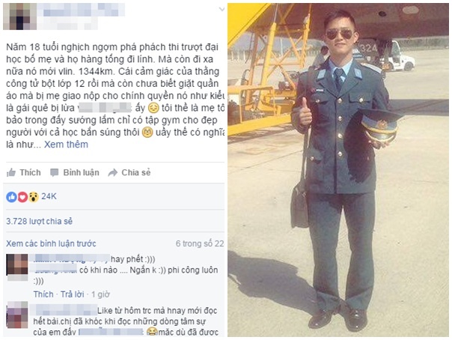Open the photo of uniformed man
Screen dimensions: 452x340
pos(338,170)
